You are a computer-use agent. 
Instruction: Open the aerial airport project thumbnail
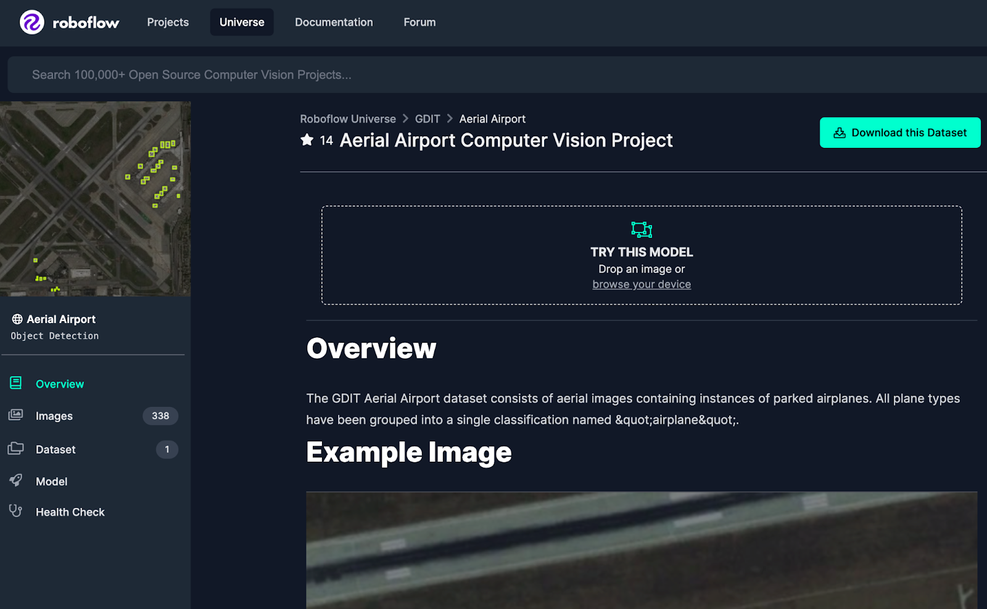(95, 198)
